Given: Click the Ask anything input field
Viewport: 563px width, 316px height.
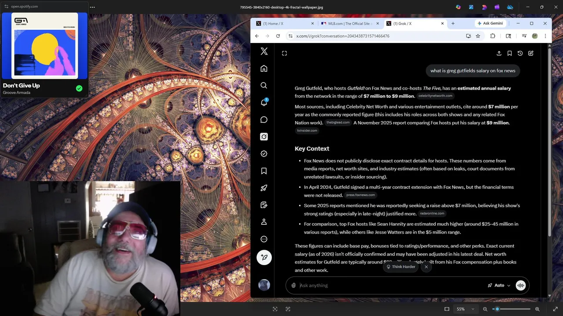Looking at the screenshot, I should [x=391, y=285].
